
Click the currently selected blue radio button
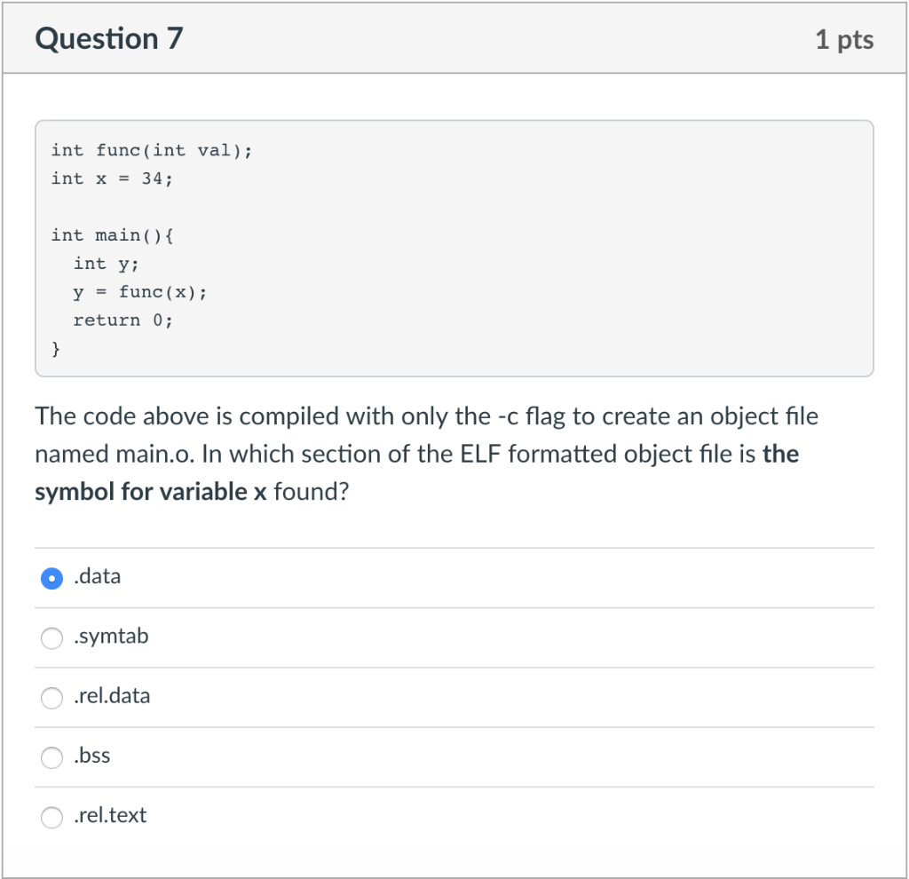point(51,578)
